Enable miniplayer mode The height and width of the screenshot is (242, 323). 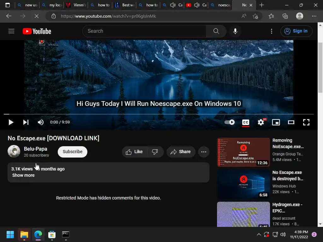pos(276,122)
